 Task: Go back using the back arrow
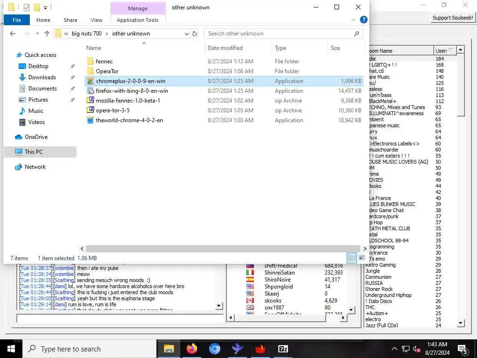tap(13, 34)
